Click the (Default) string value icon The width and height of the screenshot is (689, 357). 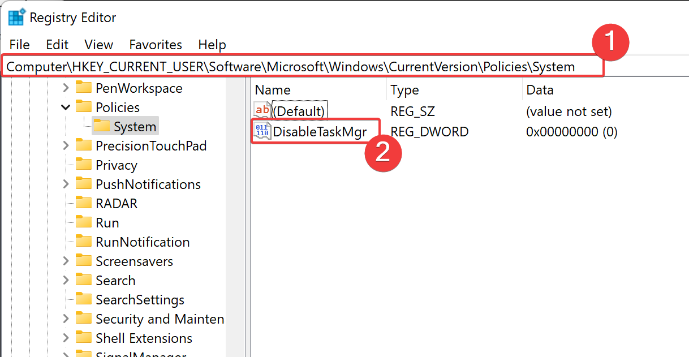click(x=262, y=111)
